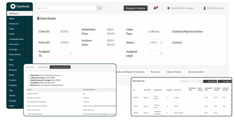Switch to the Claims History tab
The height and width of the screenshot is (120, 235).
click(x=174, y=72)
